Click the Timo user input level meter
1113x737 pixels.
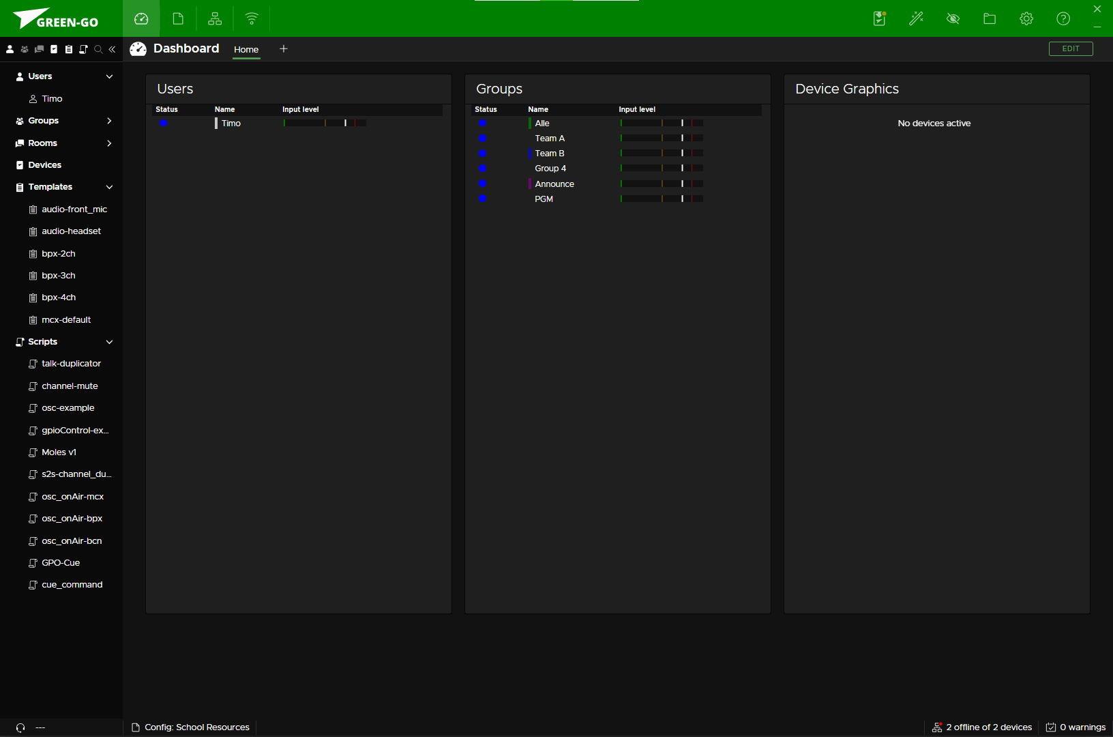[x=325, y=123]
